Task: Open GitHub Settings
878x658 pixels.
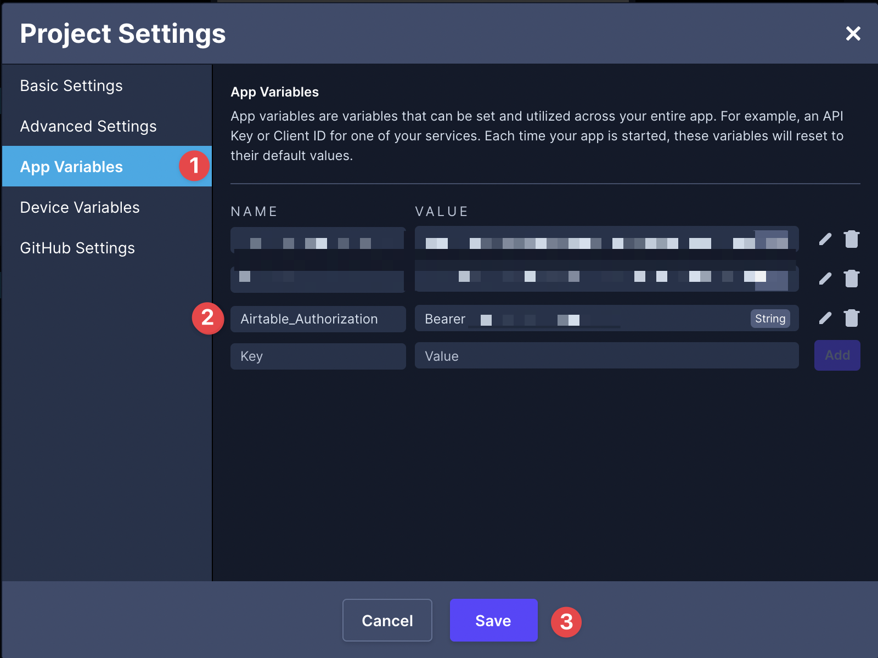Action: click(x=107, y=248)
